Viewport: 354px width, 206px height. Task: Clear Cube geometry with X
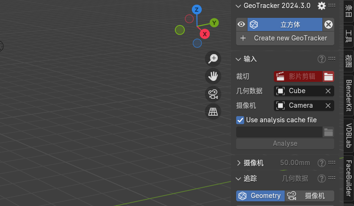point(328,91)
